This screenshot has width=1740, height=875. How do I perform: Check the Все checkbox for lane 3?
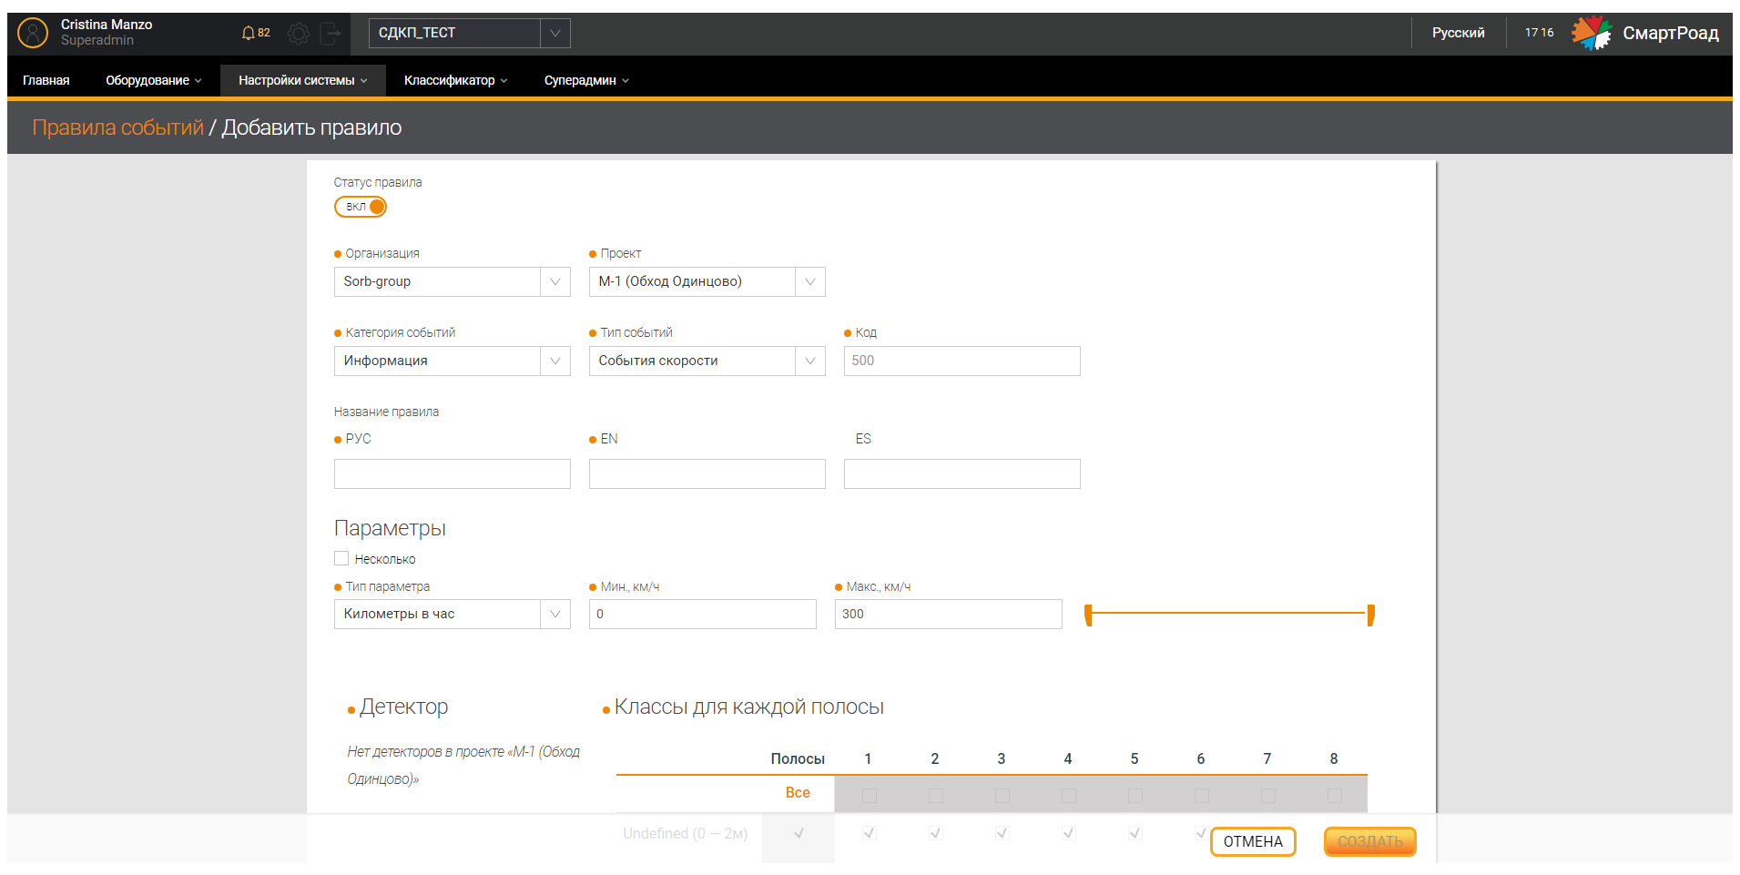coord(1002,796)
